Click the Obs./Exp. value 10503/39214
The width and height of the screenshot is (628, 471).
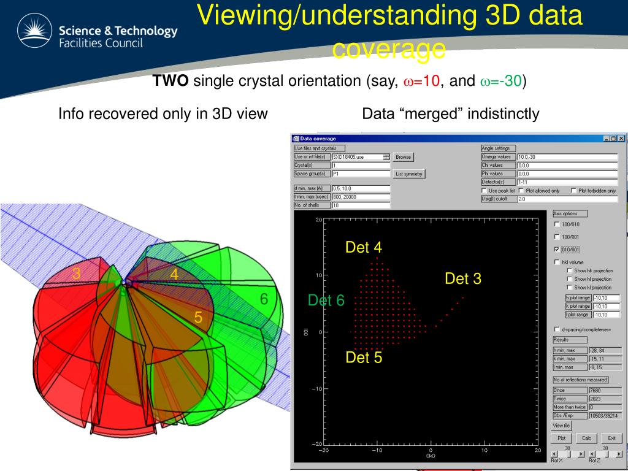(x=605, y=416)
